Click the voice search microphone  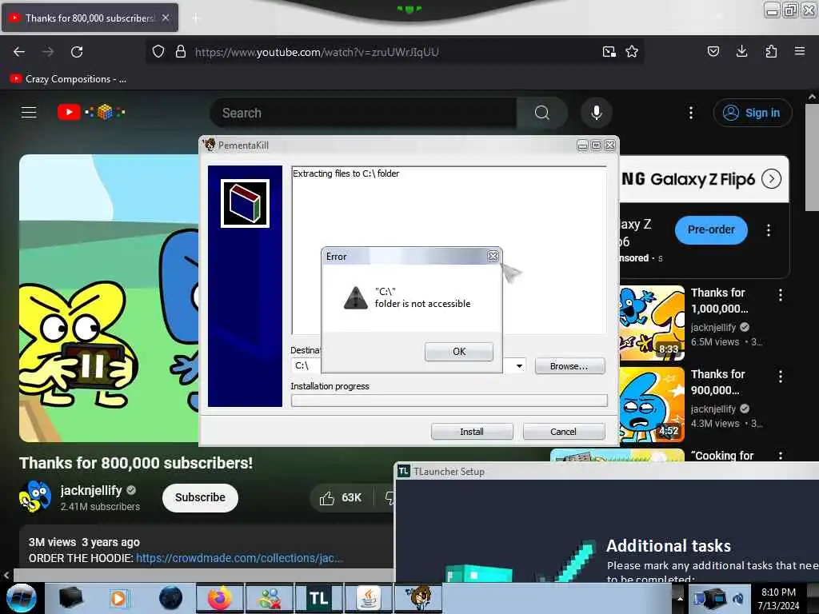pyautogui.click(x=597, y=113)
